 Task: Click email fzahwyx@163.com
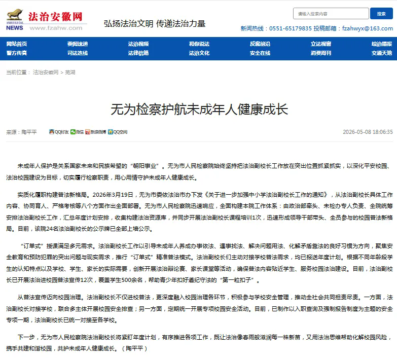[x=368, y=28]
